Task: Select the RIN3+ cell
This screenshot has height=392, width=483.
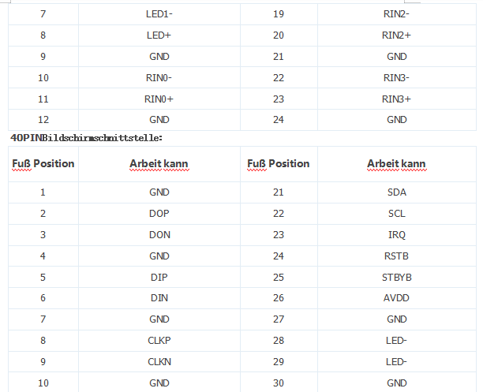Action: pyautogui.click(x=396, y=99)
